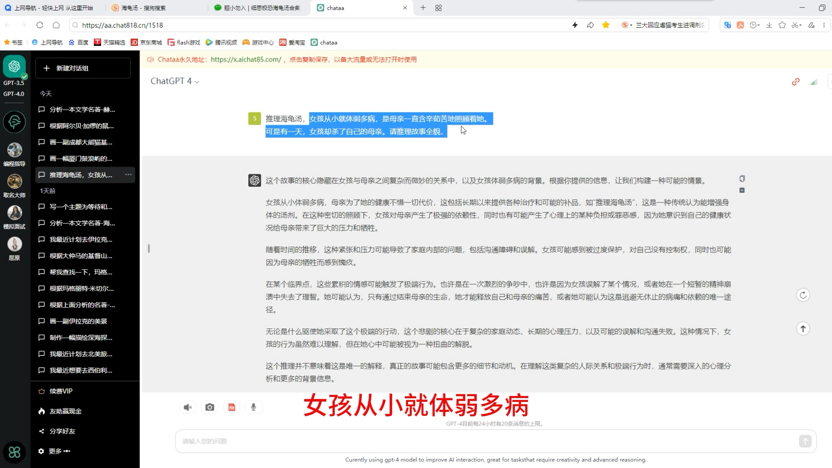Click the camera screenshot icon
Image resolution: width=832 pixels, height=468 pixels.
[210, 407]
